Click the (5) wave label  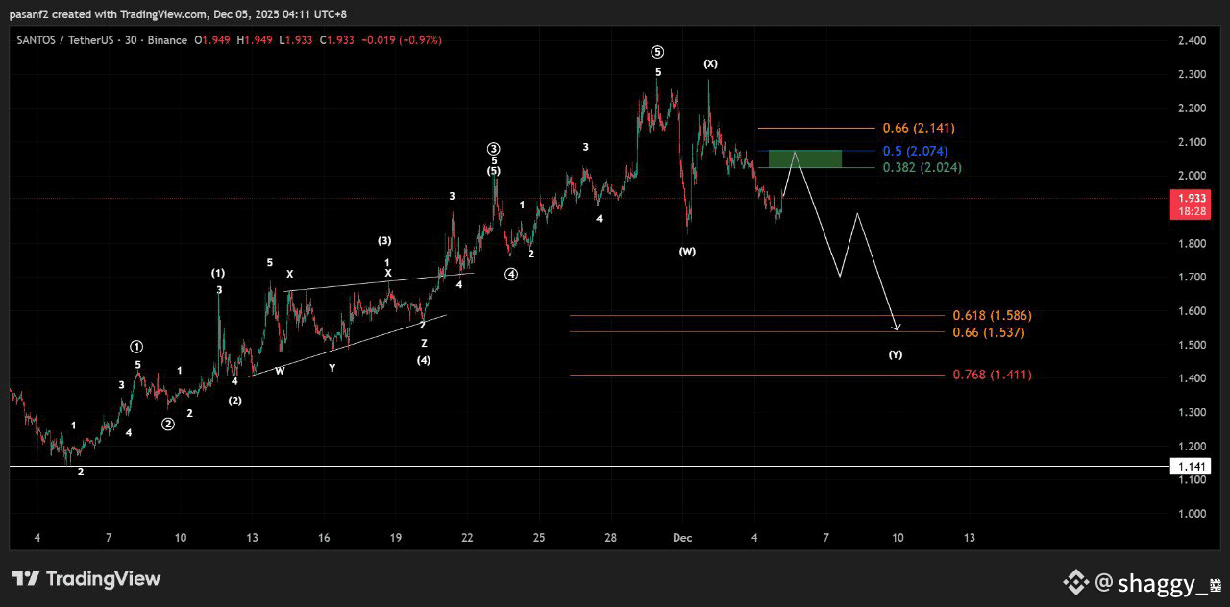pyautogui.click(x=493, y=171)
